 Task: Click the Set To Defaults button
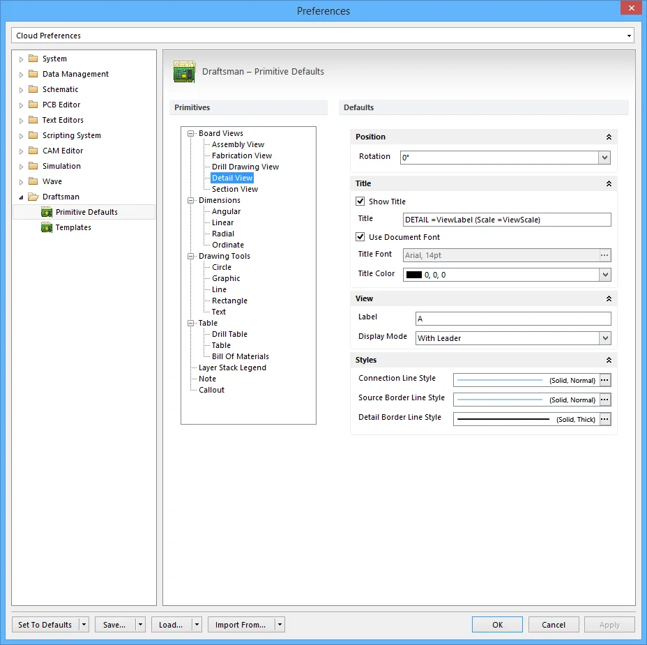tap(45, 625)
